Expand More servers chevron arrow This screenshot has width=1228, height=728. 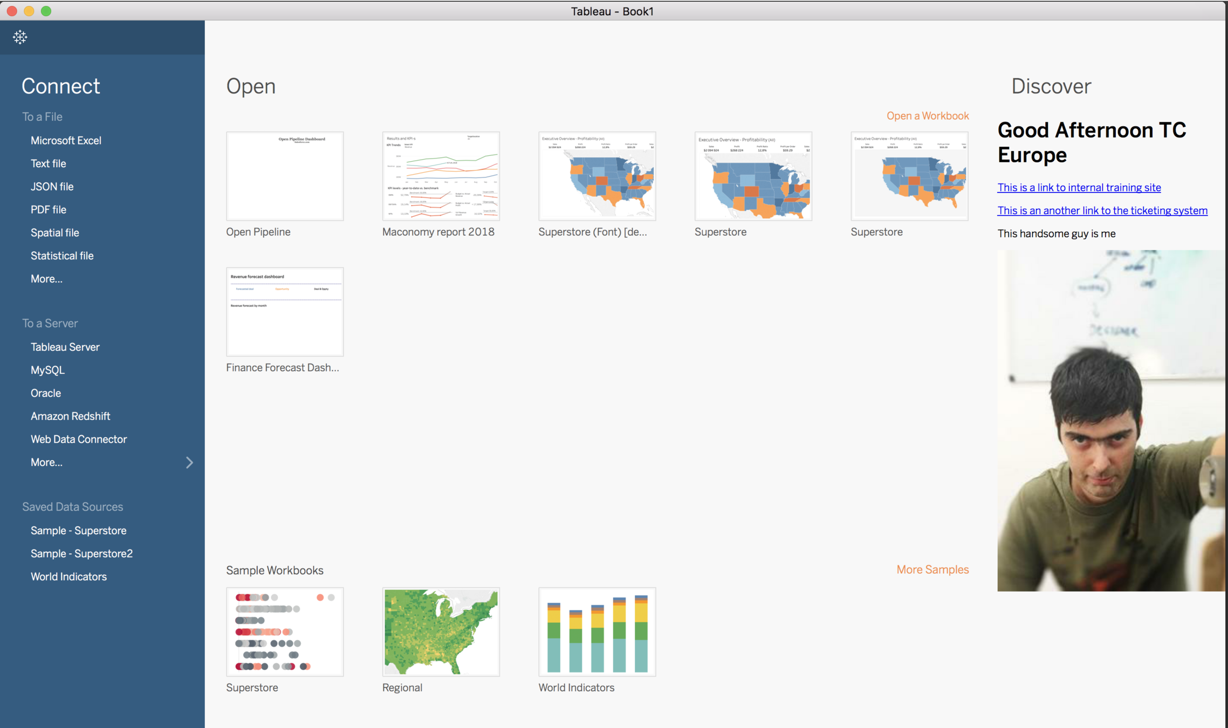click(189, 463)
